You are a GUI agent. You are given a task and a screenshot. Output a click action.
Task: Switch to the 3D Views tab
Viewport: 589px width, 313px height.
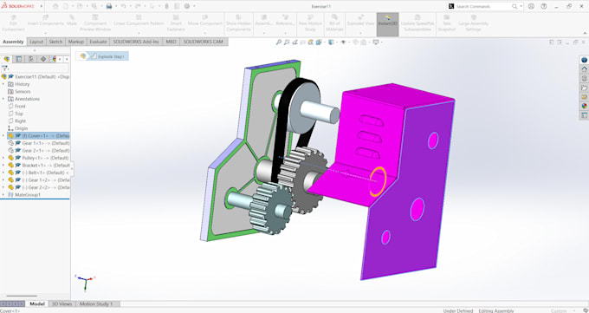[x=61, y=303]
